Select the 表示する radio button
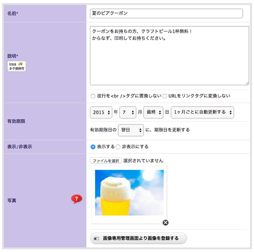Image resolution: width=254 pixels, height=252 pixels. click(x=93, y=147)
